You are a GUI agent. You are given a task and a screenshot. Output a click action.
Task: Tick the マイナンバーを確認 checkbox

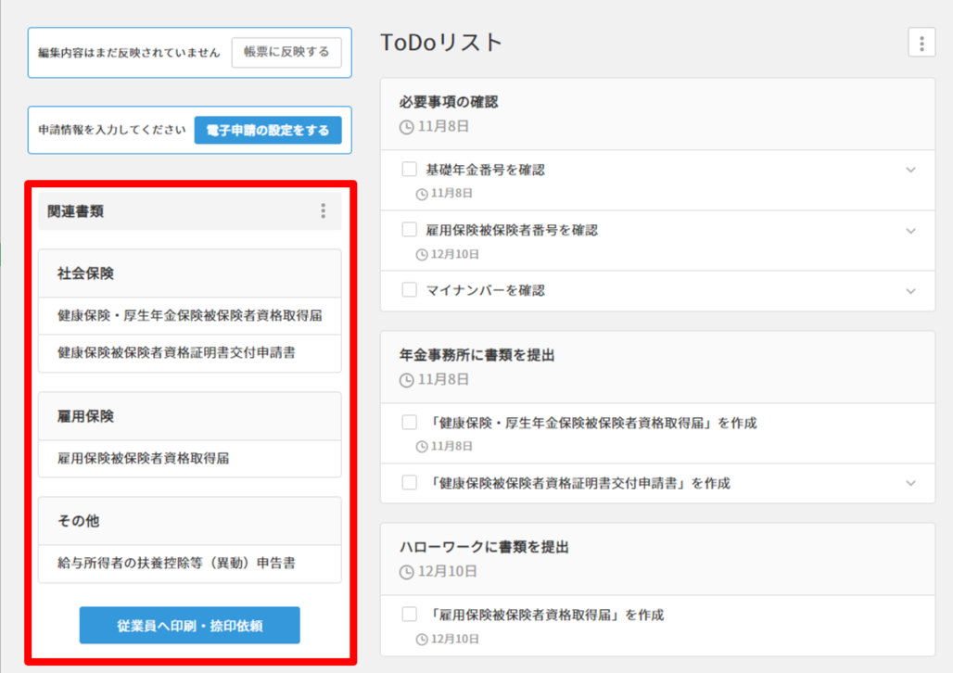409,290
